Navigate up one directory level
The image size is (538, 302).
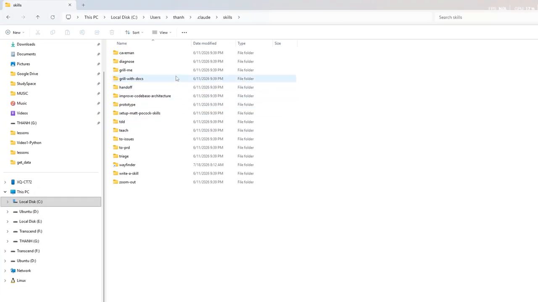point(38,17)
